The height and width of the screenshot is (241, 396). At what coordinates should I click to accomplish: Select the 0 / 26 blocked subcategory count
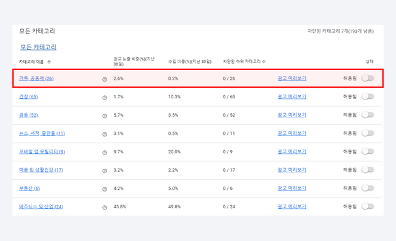coord(229,78)
